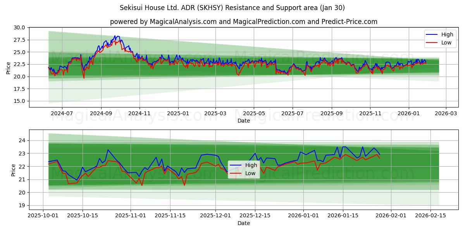Click 'High' in the top chart legend
The height and width of the screenshot is (232, 465).
447,35
